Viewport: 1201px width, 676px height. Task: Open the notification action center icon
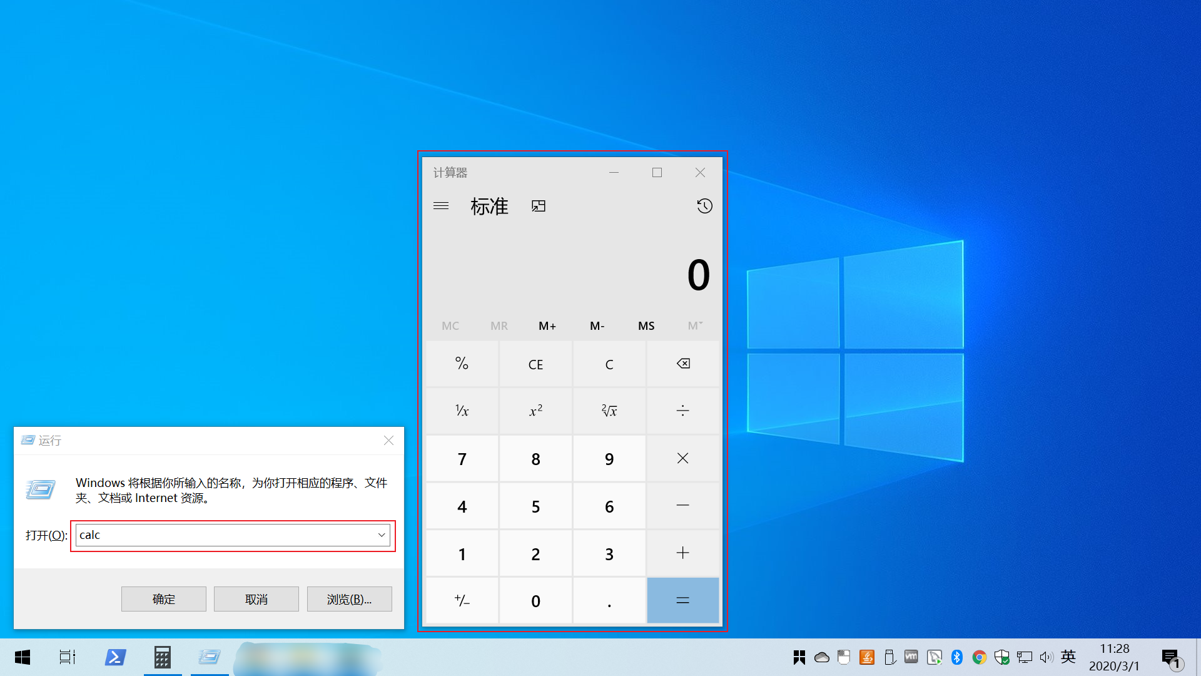pos(1172,658)
